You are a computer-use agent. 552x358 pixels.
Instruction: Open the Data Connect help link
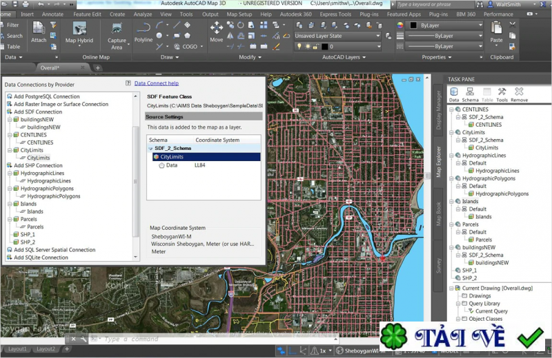pyautogui.click(x=156, y=83)
